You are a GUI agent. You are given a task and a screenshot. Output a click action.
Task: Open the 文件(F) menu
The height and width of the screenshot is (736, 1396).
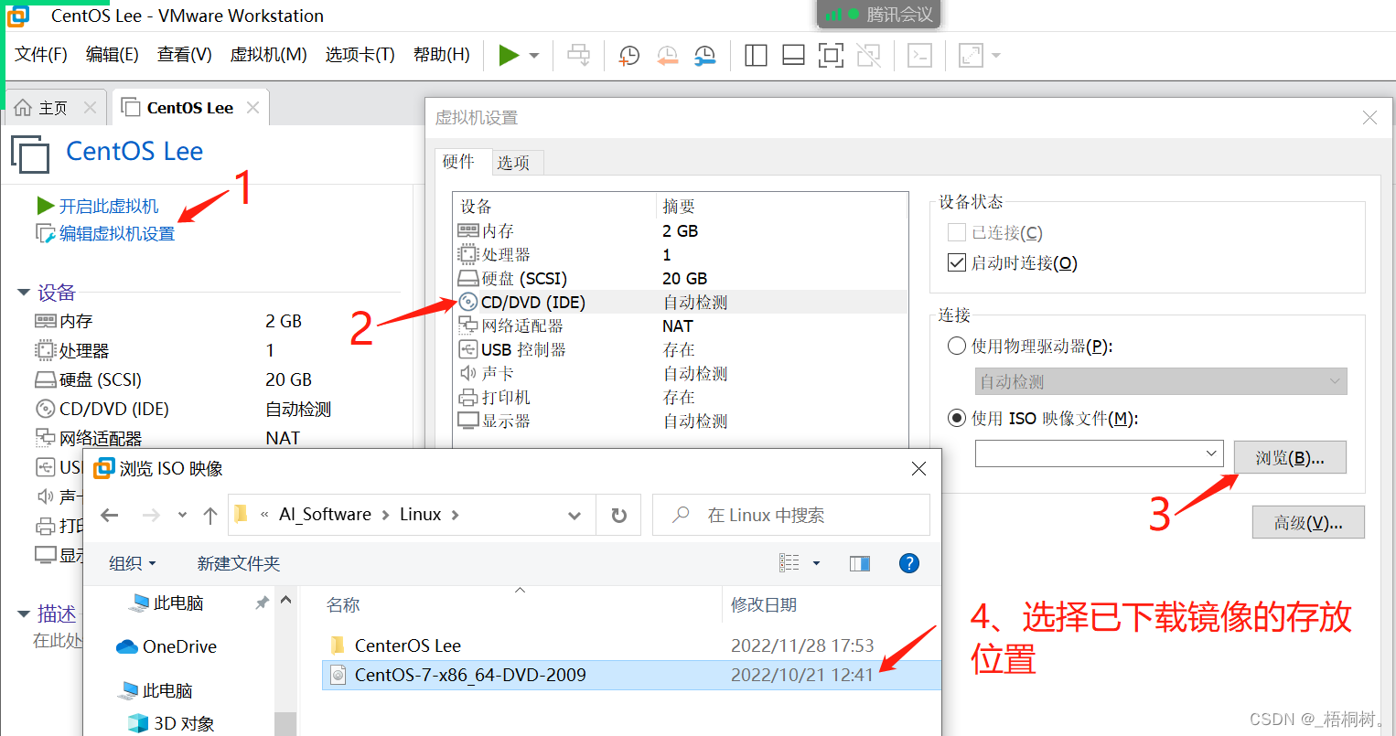point(41,55)
